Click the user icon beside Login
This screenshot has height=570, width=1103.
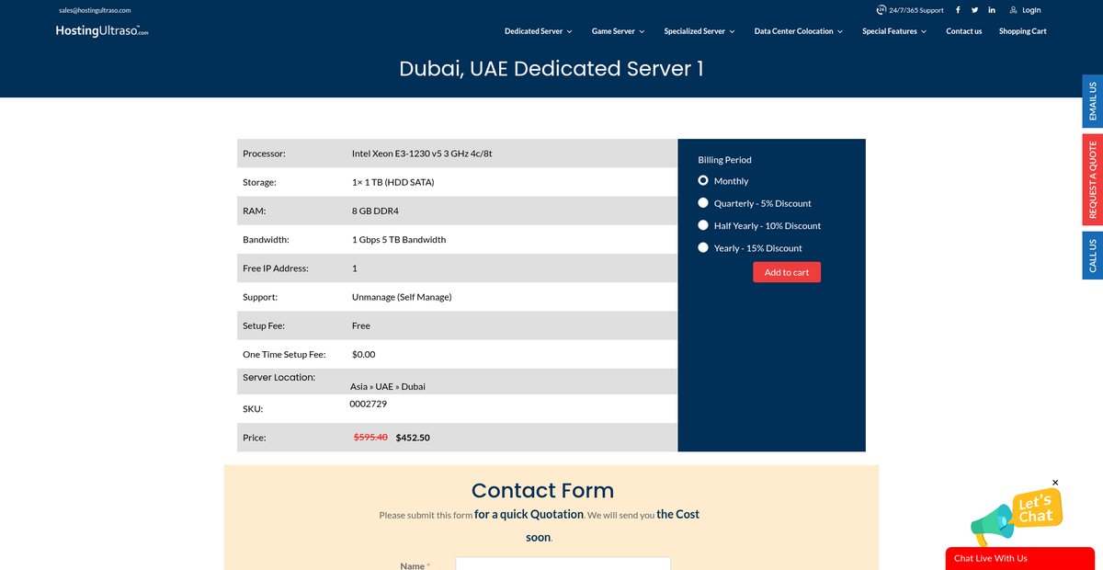(1014, 10)
